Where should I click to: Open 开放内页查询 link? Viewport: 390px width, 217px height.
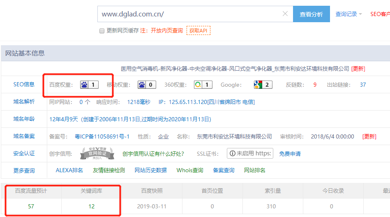[x=167, y=30]
